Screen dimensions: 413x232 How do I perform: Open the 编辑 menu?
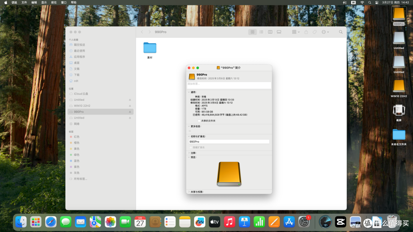point(34,2)
